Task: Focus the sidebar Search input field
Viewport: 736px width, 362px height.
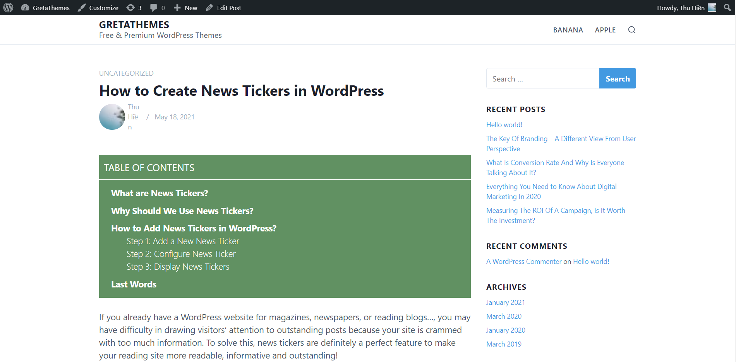Action: 543,78
